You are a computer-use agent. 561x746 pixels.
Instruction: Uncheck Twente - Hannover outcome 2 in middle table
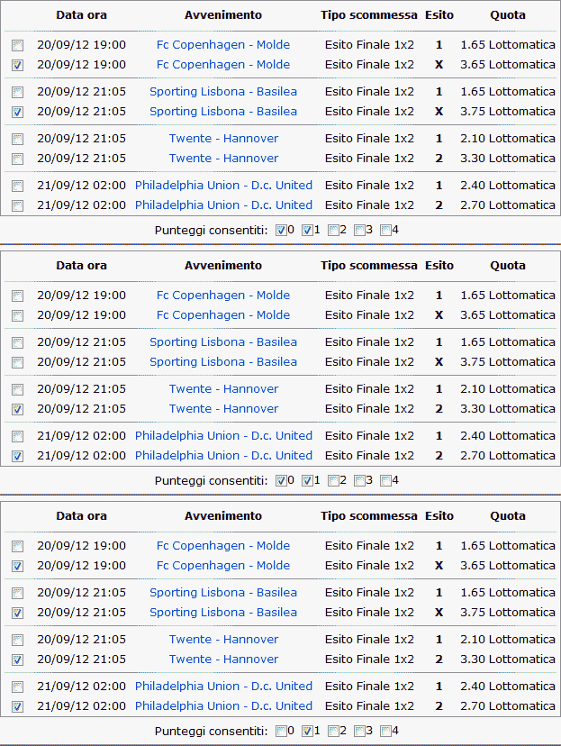tap(18, 409)
